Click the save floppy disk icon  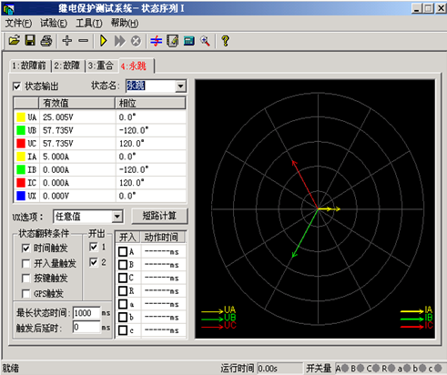point(30,40)
